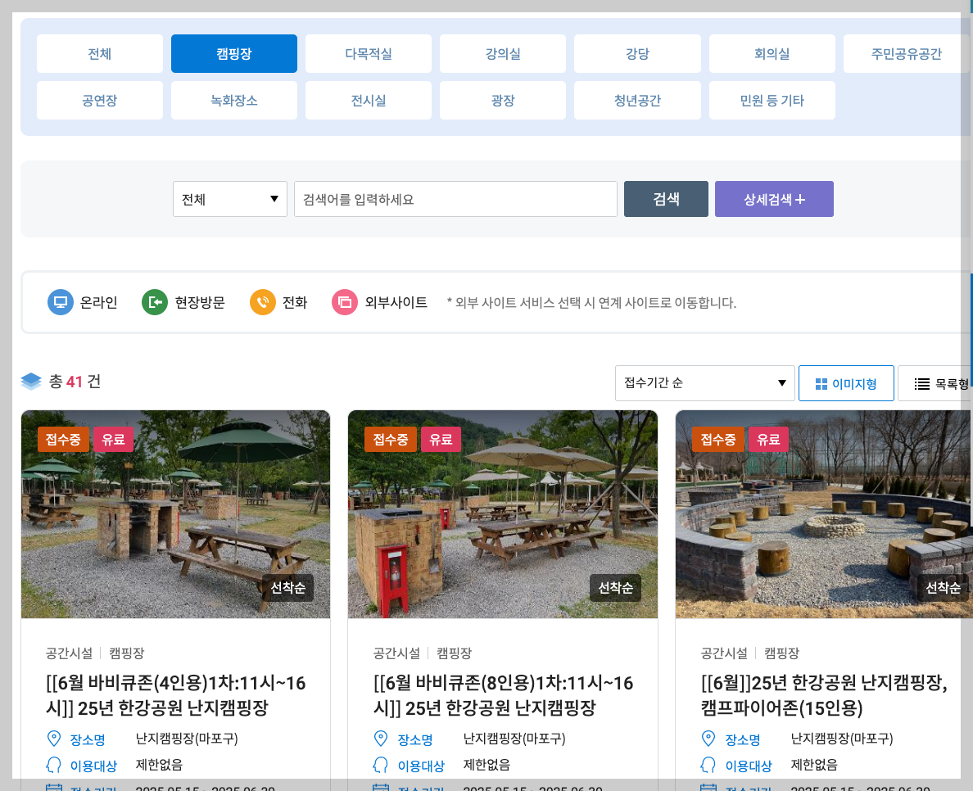
Task: Select the 공연장 category tab
Action: [99, 100]
